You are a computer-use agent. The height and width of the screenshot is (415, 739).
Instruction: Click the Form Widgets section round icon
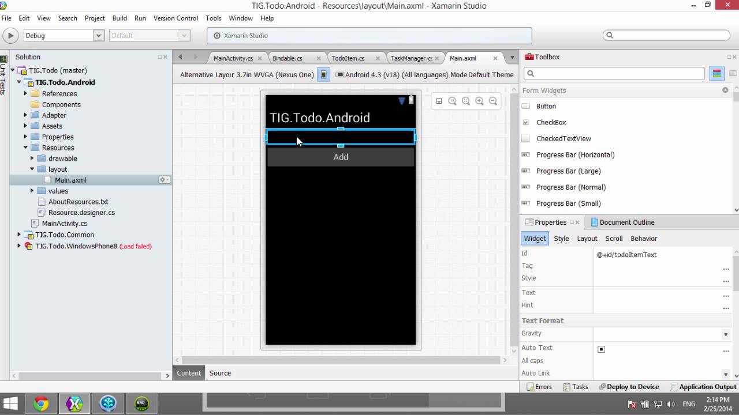click(x=725, y=90)
